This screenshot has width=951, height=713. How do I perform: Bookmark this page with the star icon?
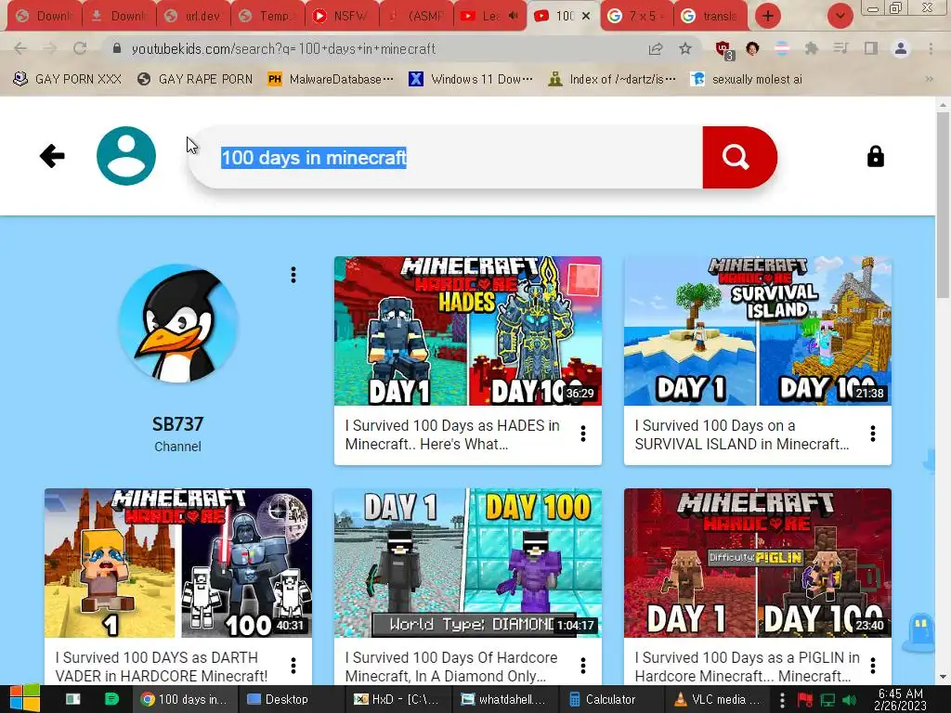(685, 48)
